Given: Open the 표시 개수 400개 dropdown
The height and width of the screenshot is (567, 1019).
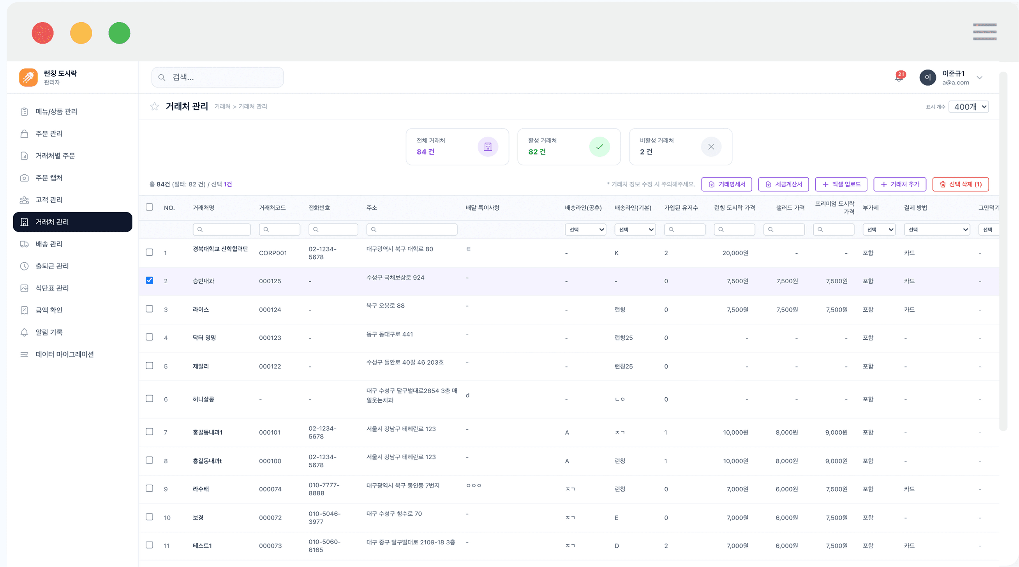Looking at the screenshot, I should (968, 107).
